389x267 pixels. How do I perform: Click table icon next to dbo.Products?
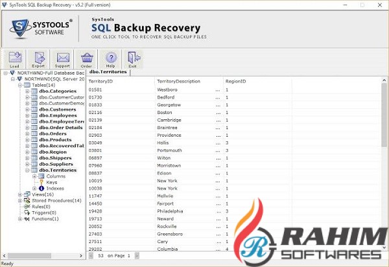tap(34, 140)
